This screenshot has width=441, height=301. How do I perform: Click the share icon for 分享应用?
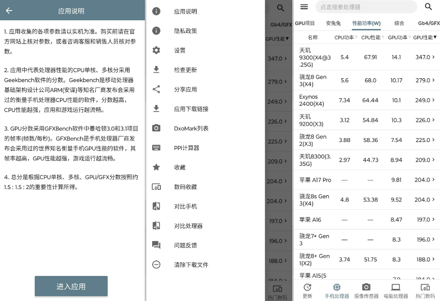156,89
